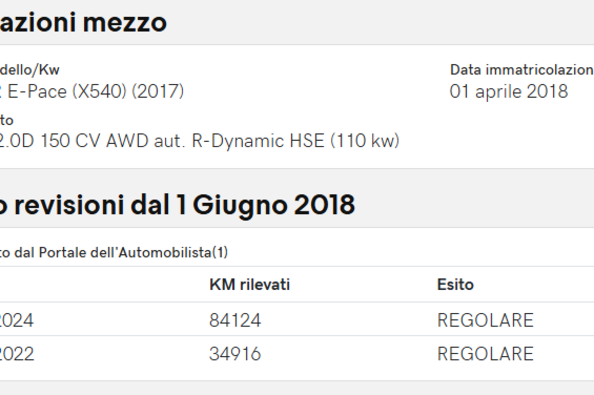Image resolution: width=594 pixels, height=395 pixels.
Task: Click the 'Data immatricolazion' label
Action: [522, 70]
